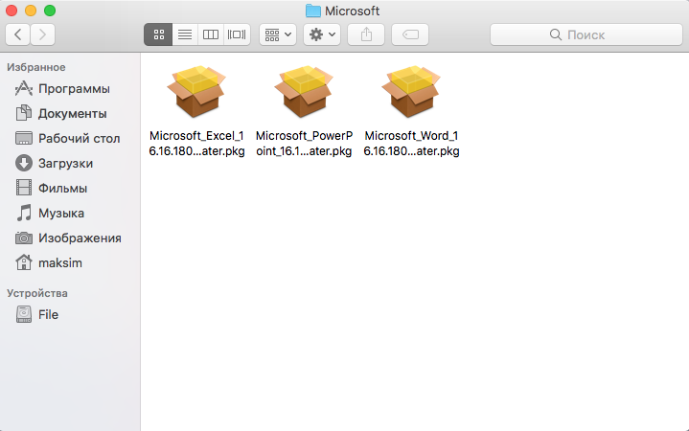Viewport: 689px width, 431px height.
Task: Click the Рабочий стол sidebar icon
Action: pos(24,138)
